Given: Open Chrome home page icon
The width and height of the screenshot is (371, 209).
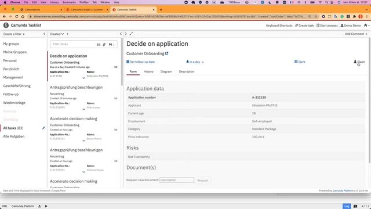Looking at the screenshot, I should click(23, 16).
